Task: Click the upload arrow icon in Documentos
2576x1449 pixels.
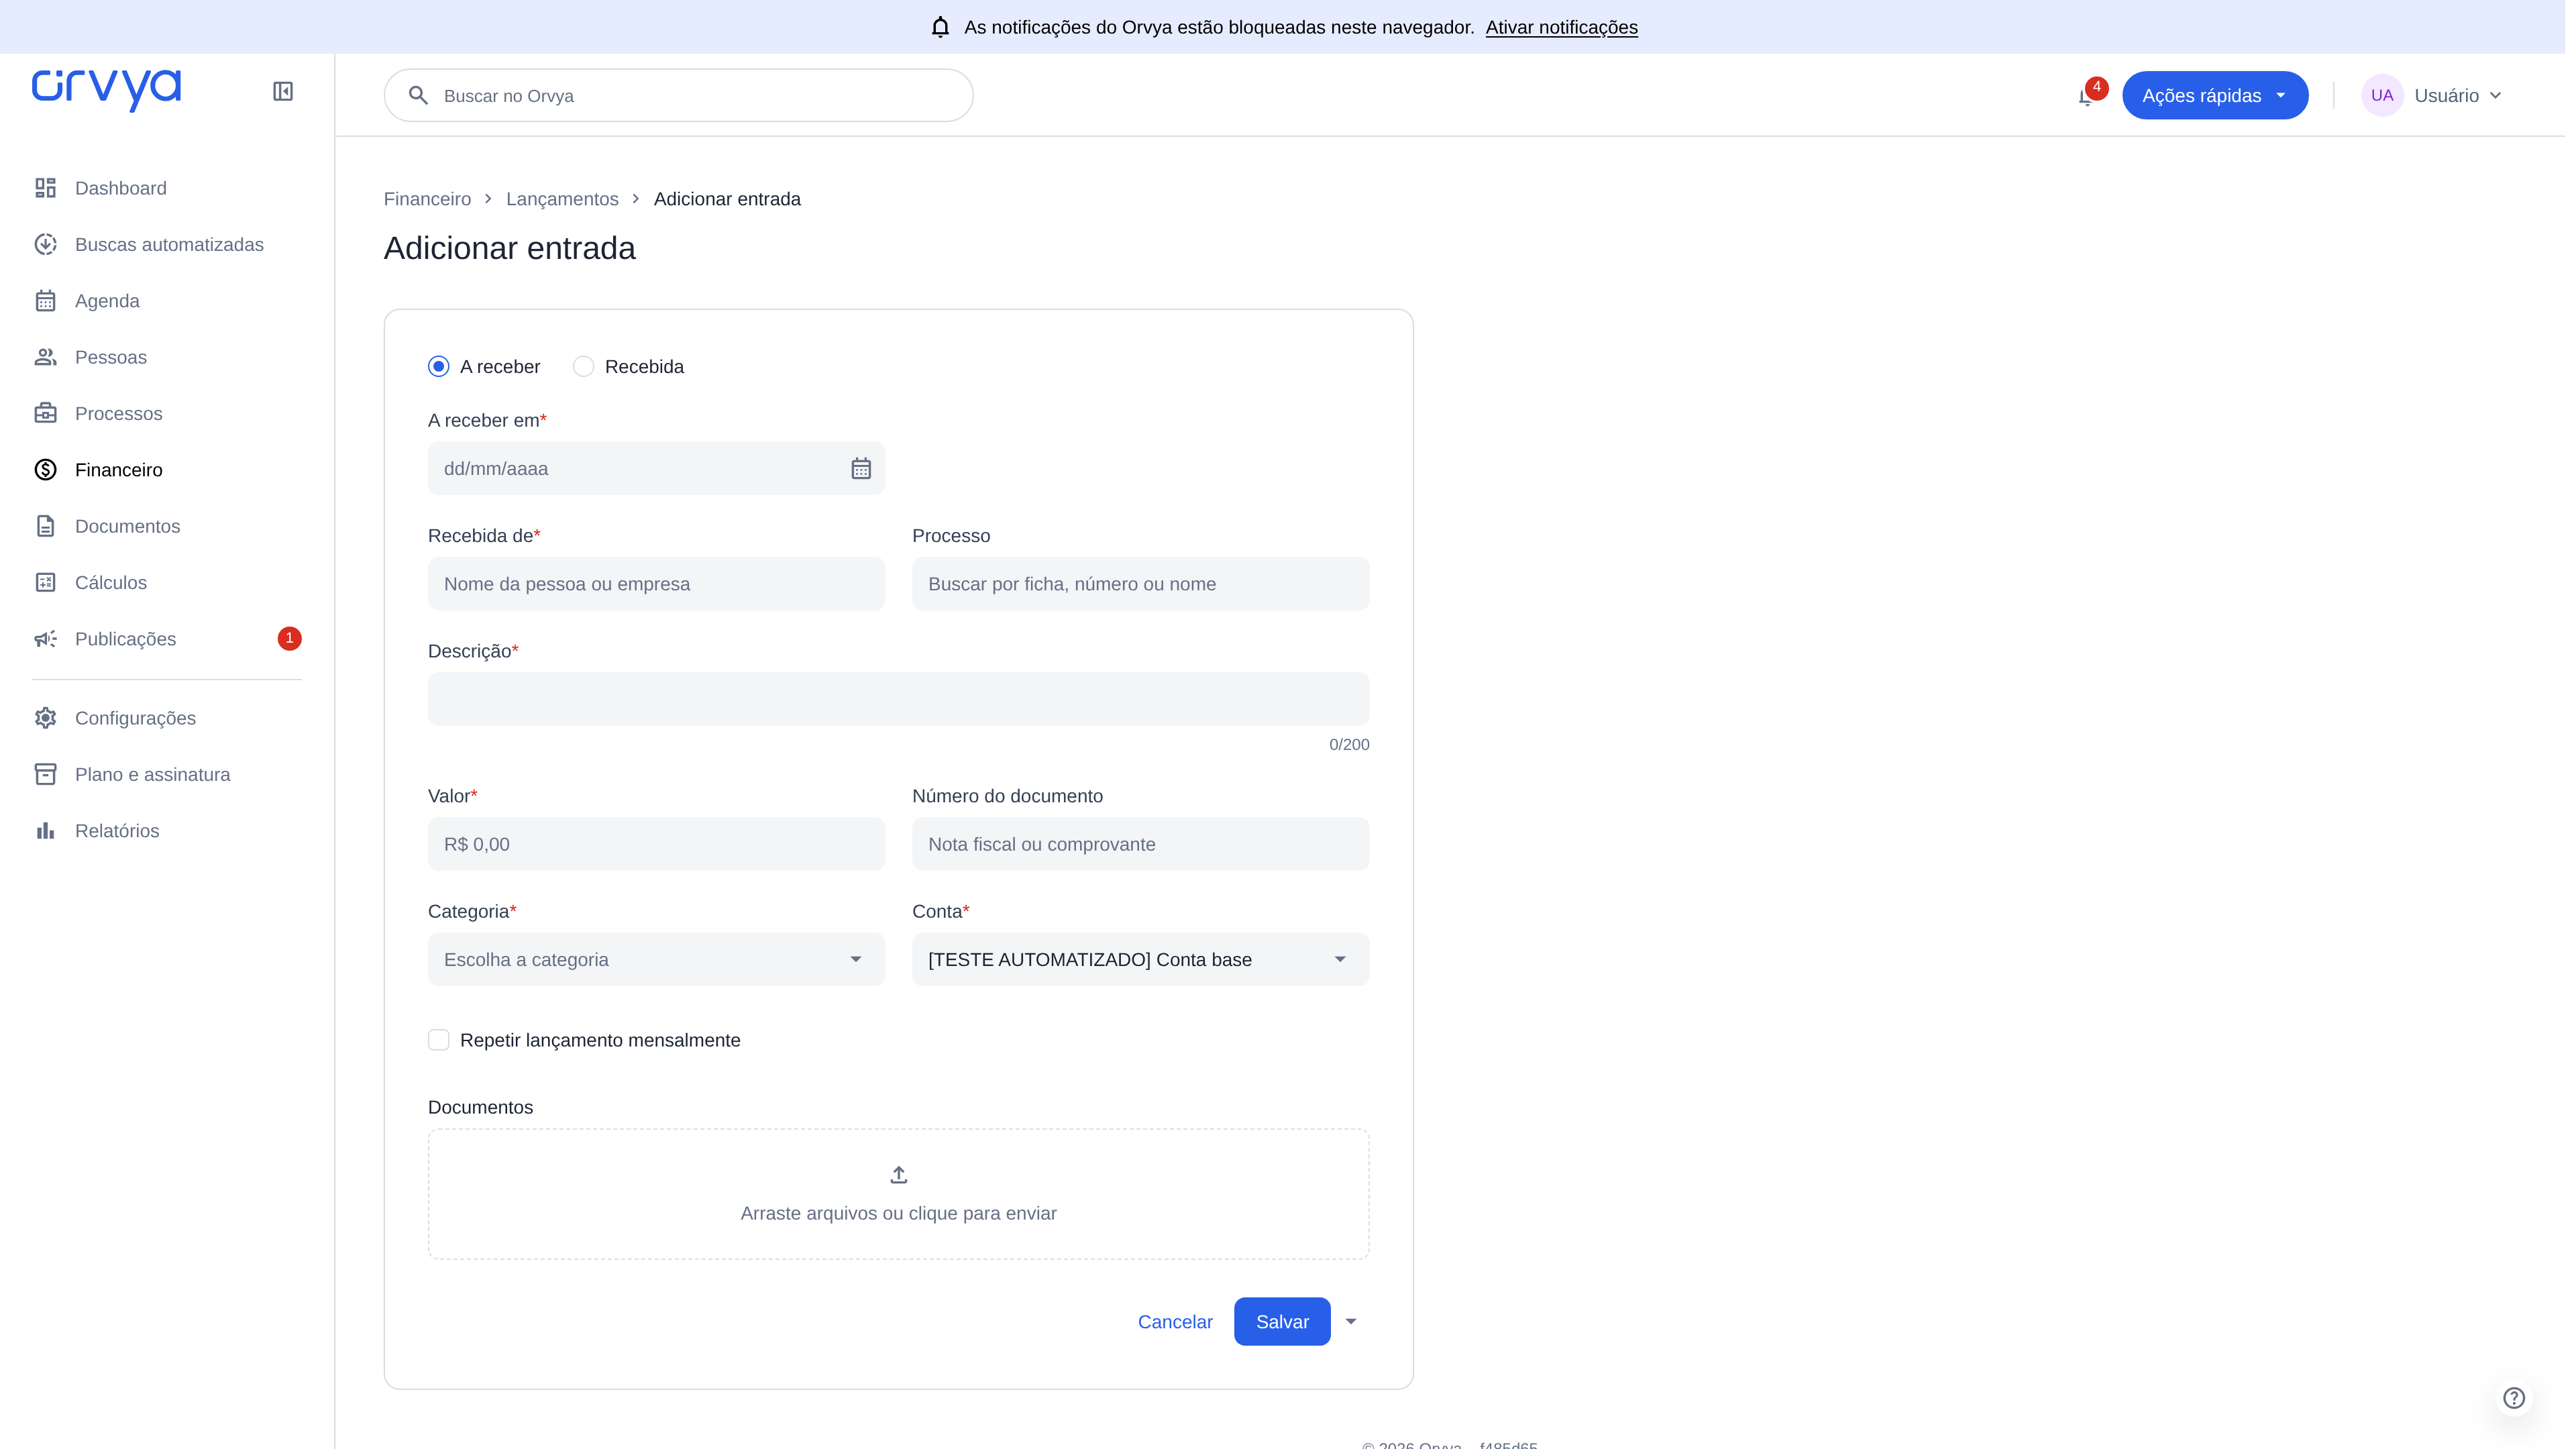Action: [898, 1175]
